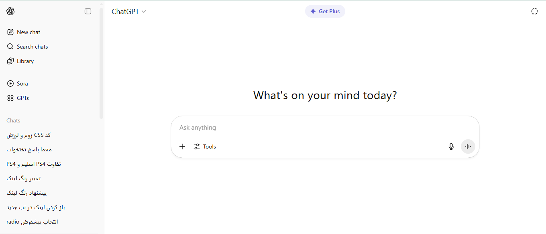Click the Get Plus upgrade button
The image size is (546, 234).
tap(325, 11)
